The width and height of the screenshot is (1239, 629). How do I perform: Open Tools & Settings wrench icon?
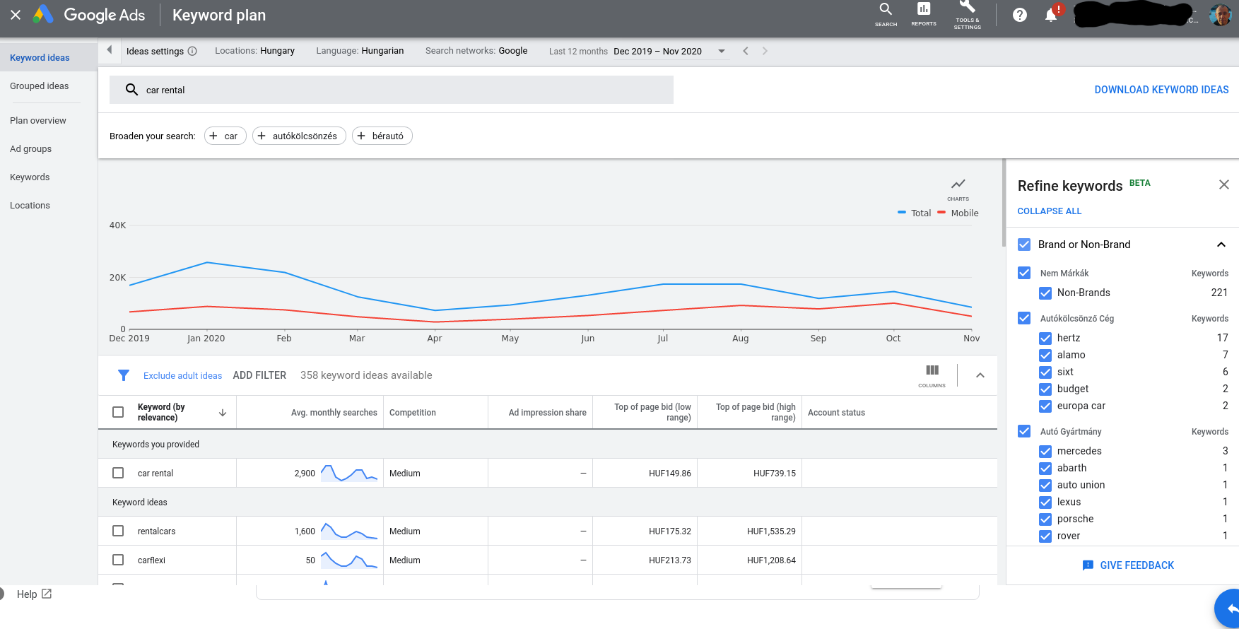pyautogui.click(x=968, y=14)
